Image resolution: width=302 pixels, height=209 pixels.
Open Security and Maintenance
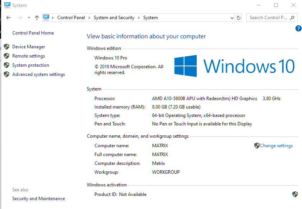pos(38,199)
